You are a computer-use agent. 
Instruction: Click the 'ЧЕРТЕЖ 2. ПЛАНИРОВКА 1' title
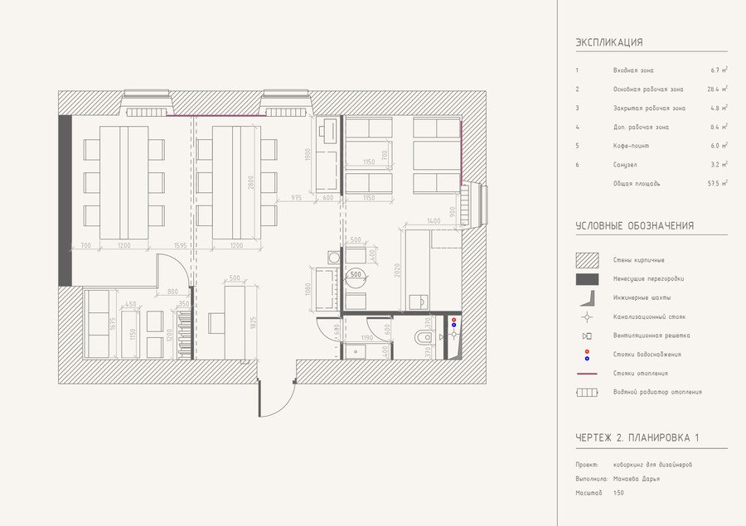coord(637,438)
